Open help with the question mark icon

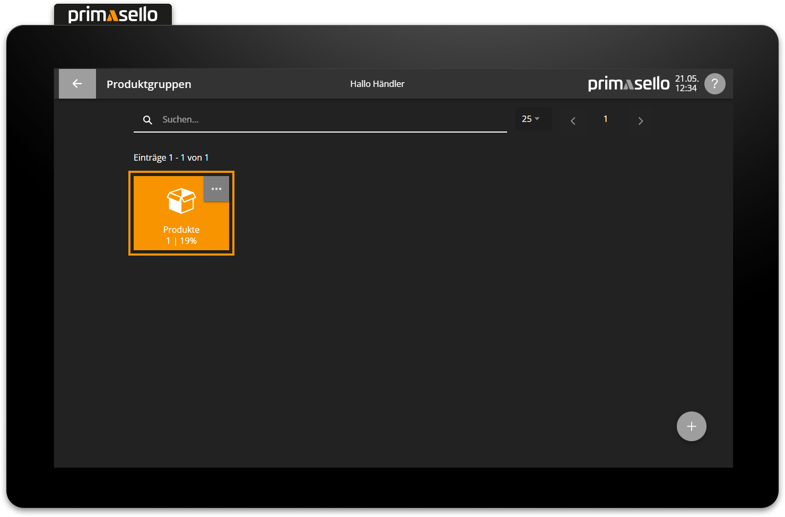pos(714,84)
